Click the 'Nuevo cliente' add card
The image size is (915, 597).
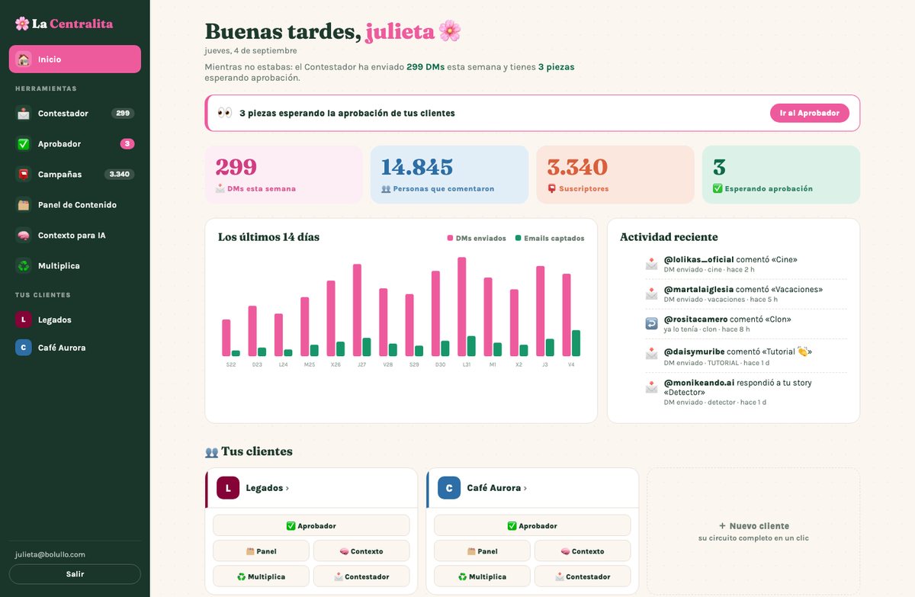click(x=753, y=531)
